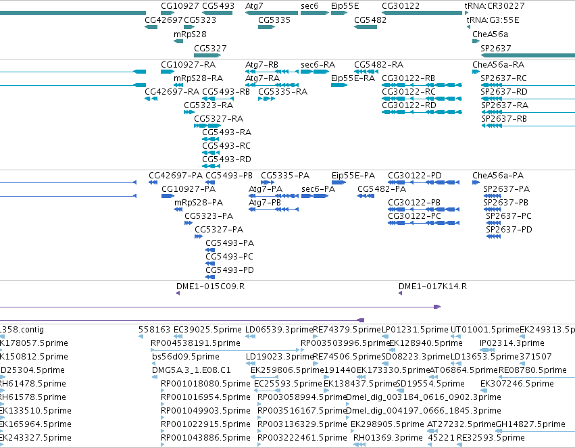This screenshot has height=448, width=575.
Task: Click the sec6 gene label
Action: pyautogui.click(x=309, y=6)
